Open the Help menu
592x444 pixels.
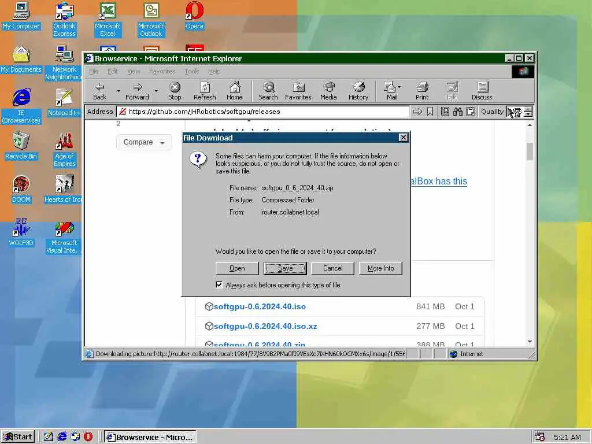point(214,71)
